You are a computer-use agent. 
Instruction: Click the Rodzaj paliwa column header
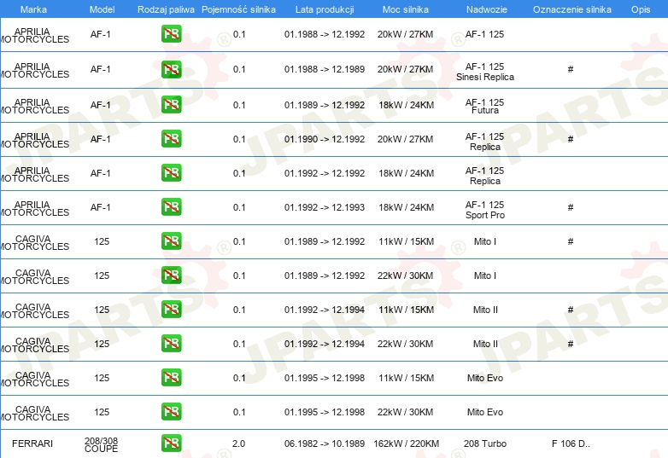point(166,9)
